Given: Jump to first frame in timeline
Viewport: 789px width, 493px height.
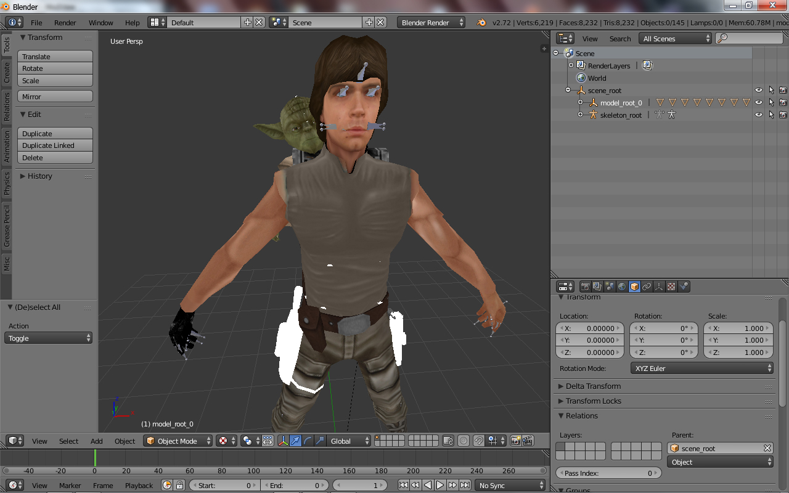Looking at the screenshot, I should [x=403, y=485].
